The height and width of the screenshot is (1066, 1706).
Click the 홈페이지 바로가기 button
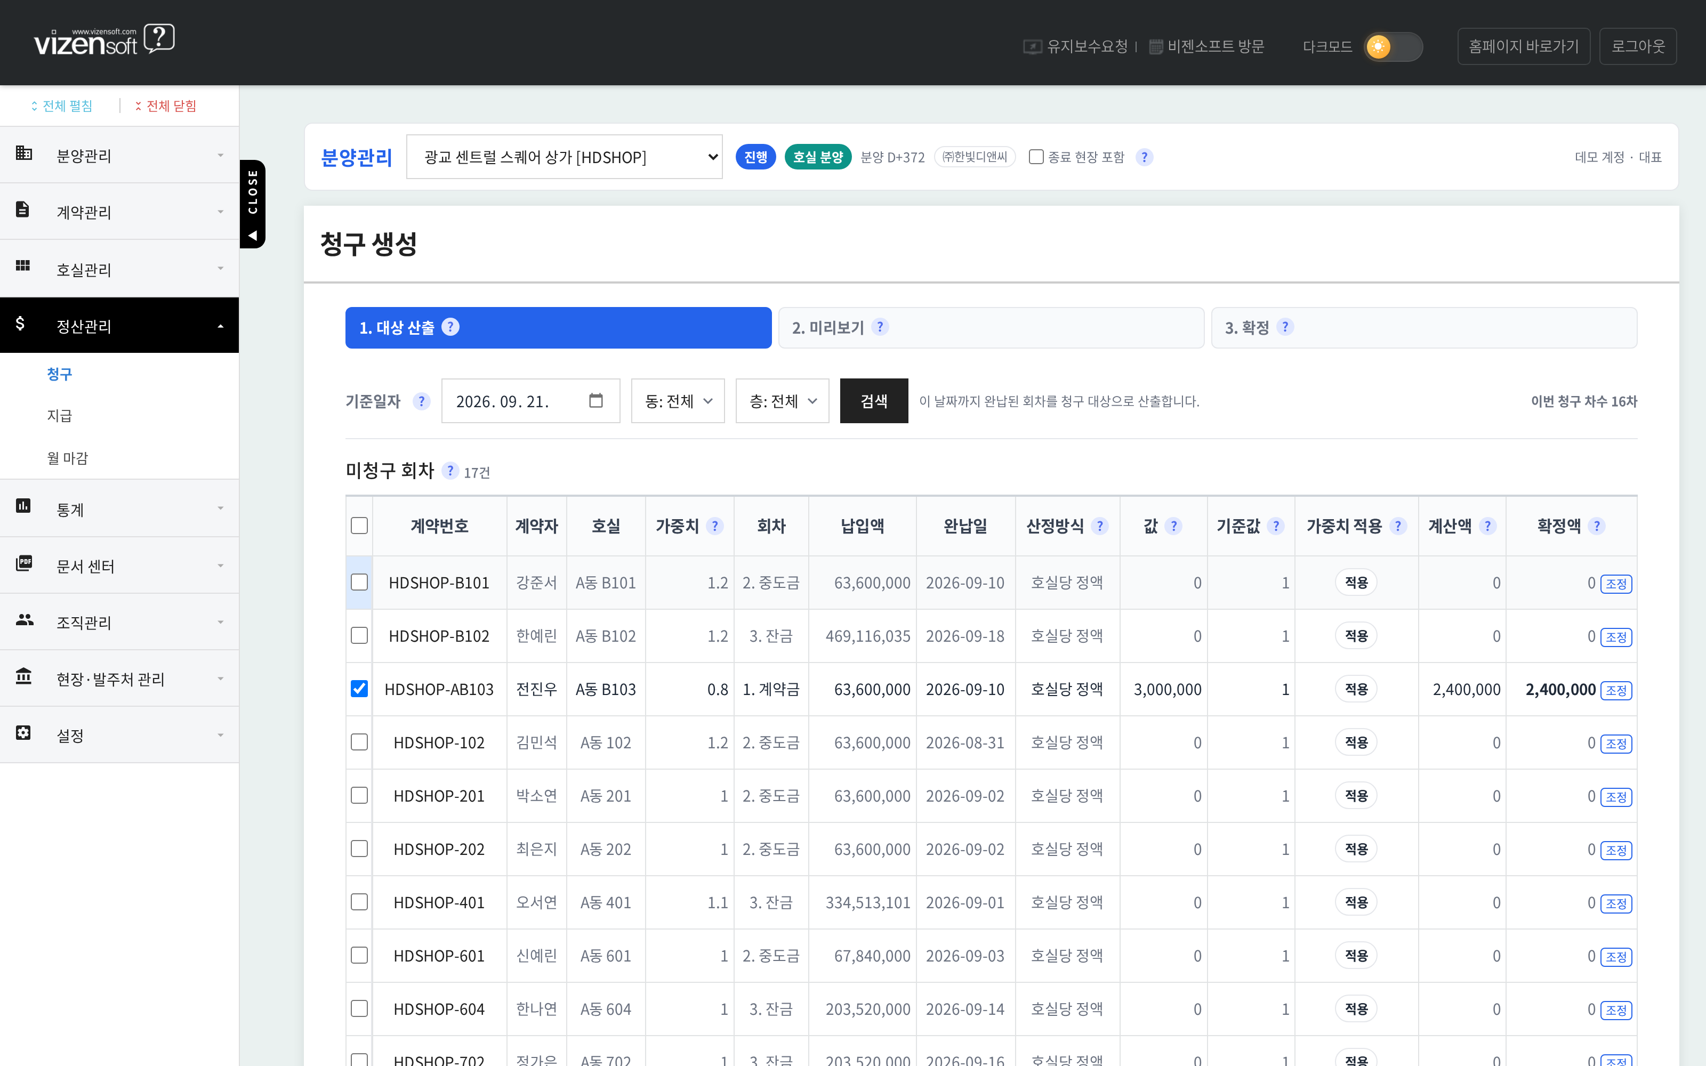(x=1524, y=46)
